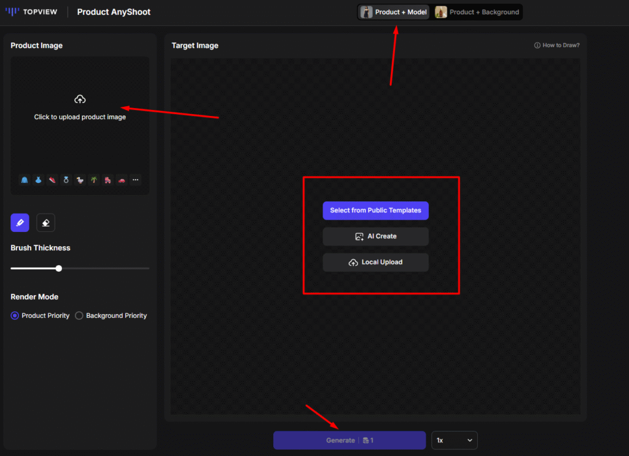The image size is (629, 456).
Task: Switch to Product + Model tab
Action: point(394,12)
